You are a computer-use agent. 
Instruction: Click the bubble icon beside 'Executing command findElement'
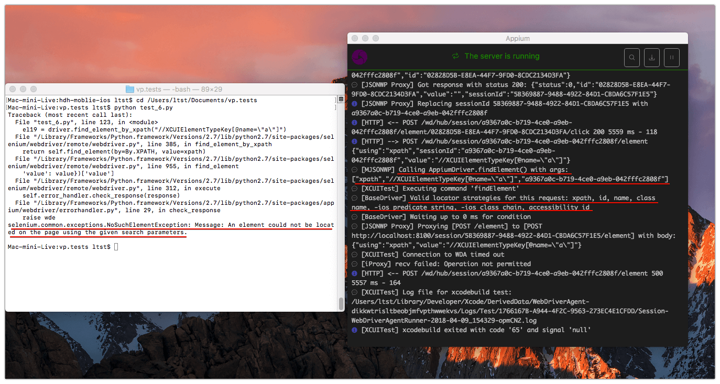pos(355,189)
